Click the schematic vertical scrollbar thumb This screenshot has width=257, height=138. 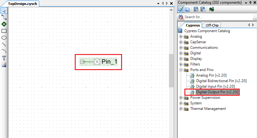click(171, 71)
